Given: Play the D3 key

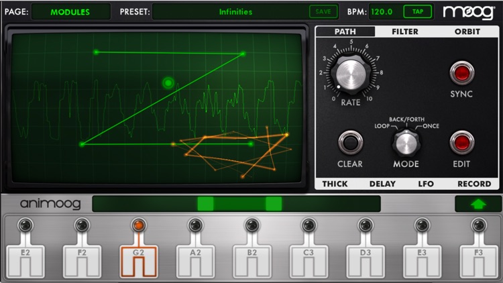Looking at the screenshot, I should (x=366, y=262).
